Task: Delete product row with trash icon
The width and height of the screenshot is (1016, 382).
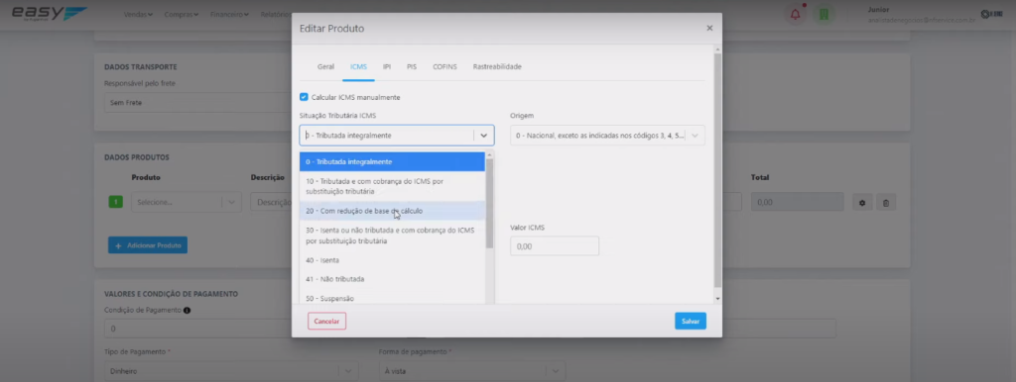Action: click(886, 202)
